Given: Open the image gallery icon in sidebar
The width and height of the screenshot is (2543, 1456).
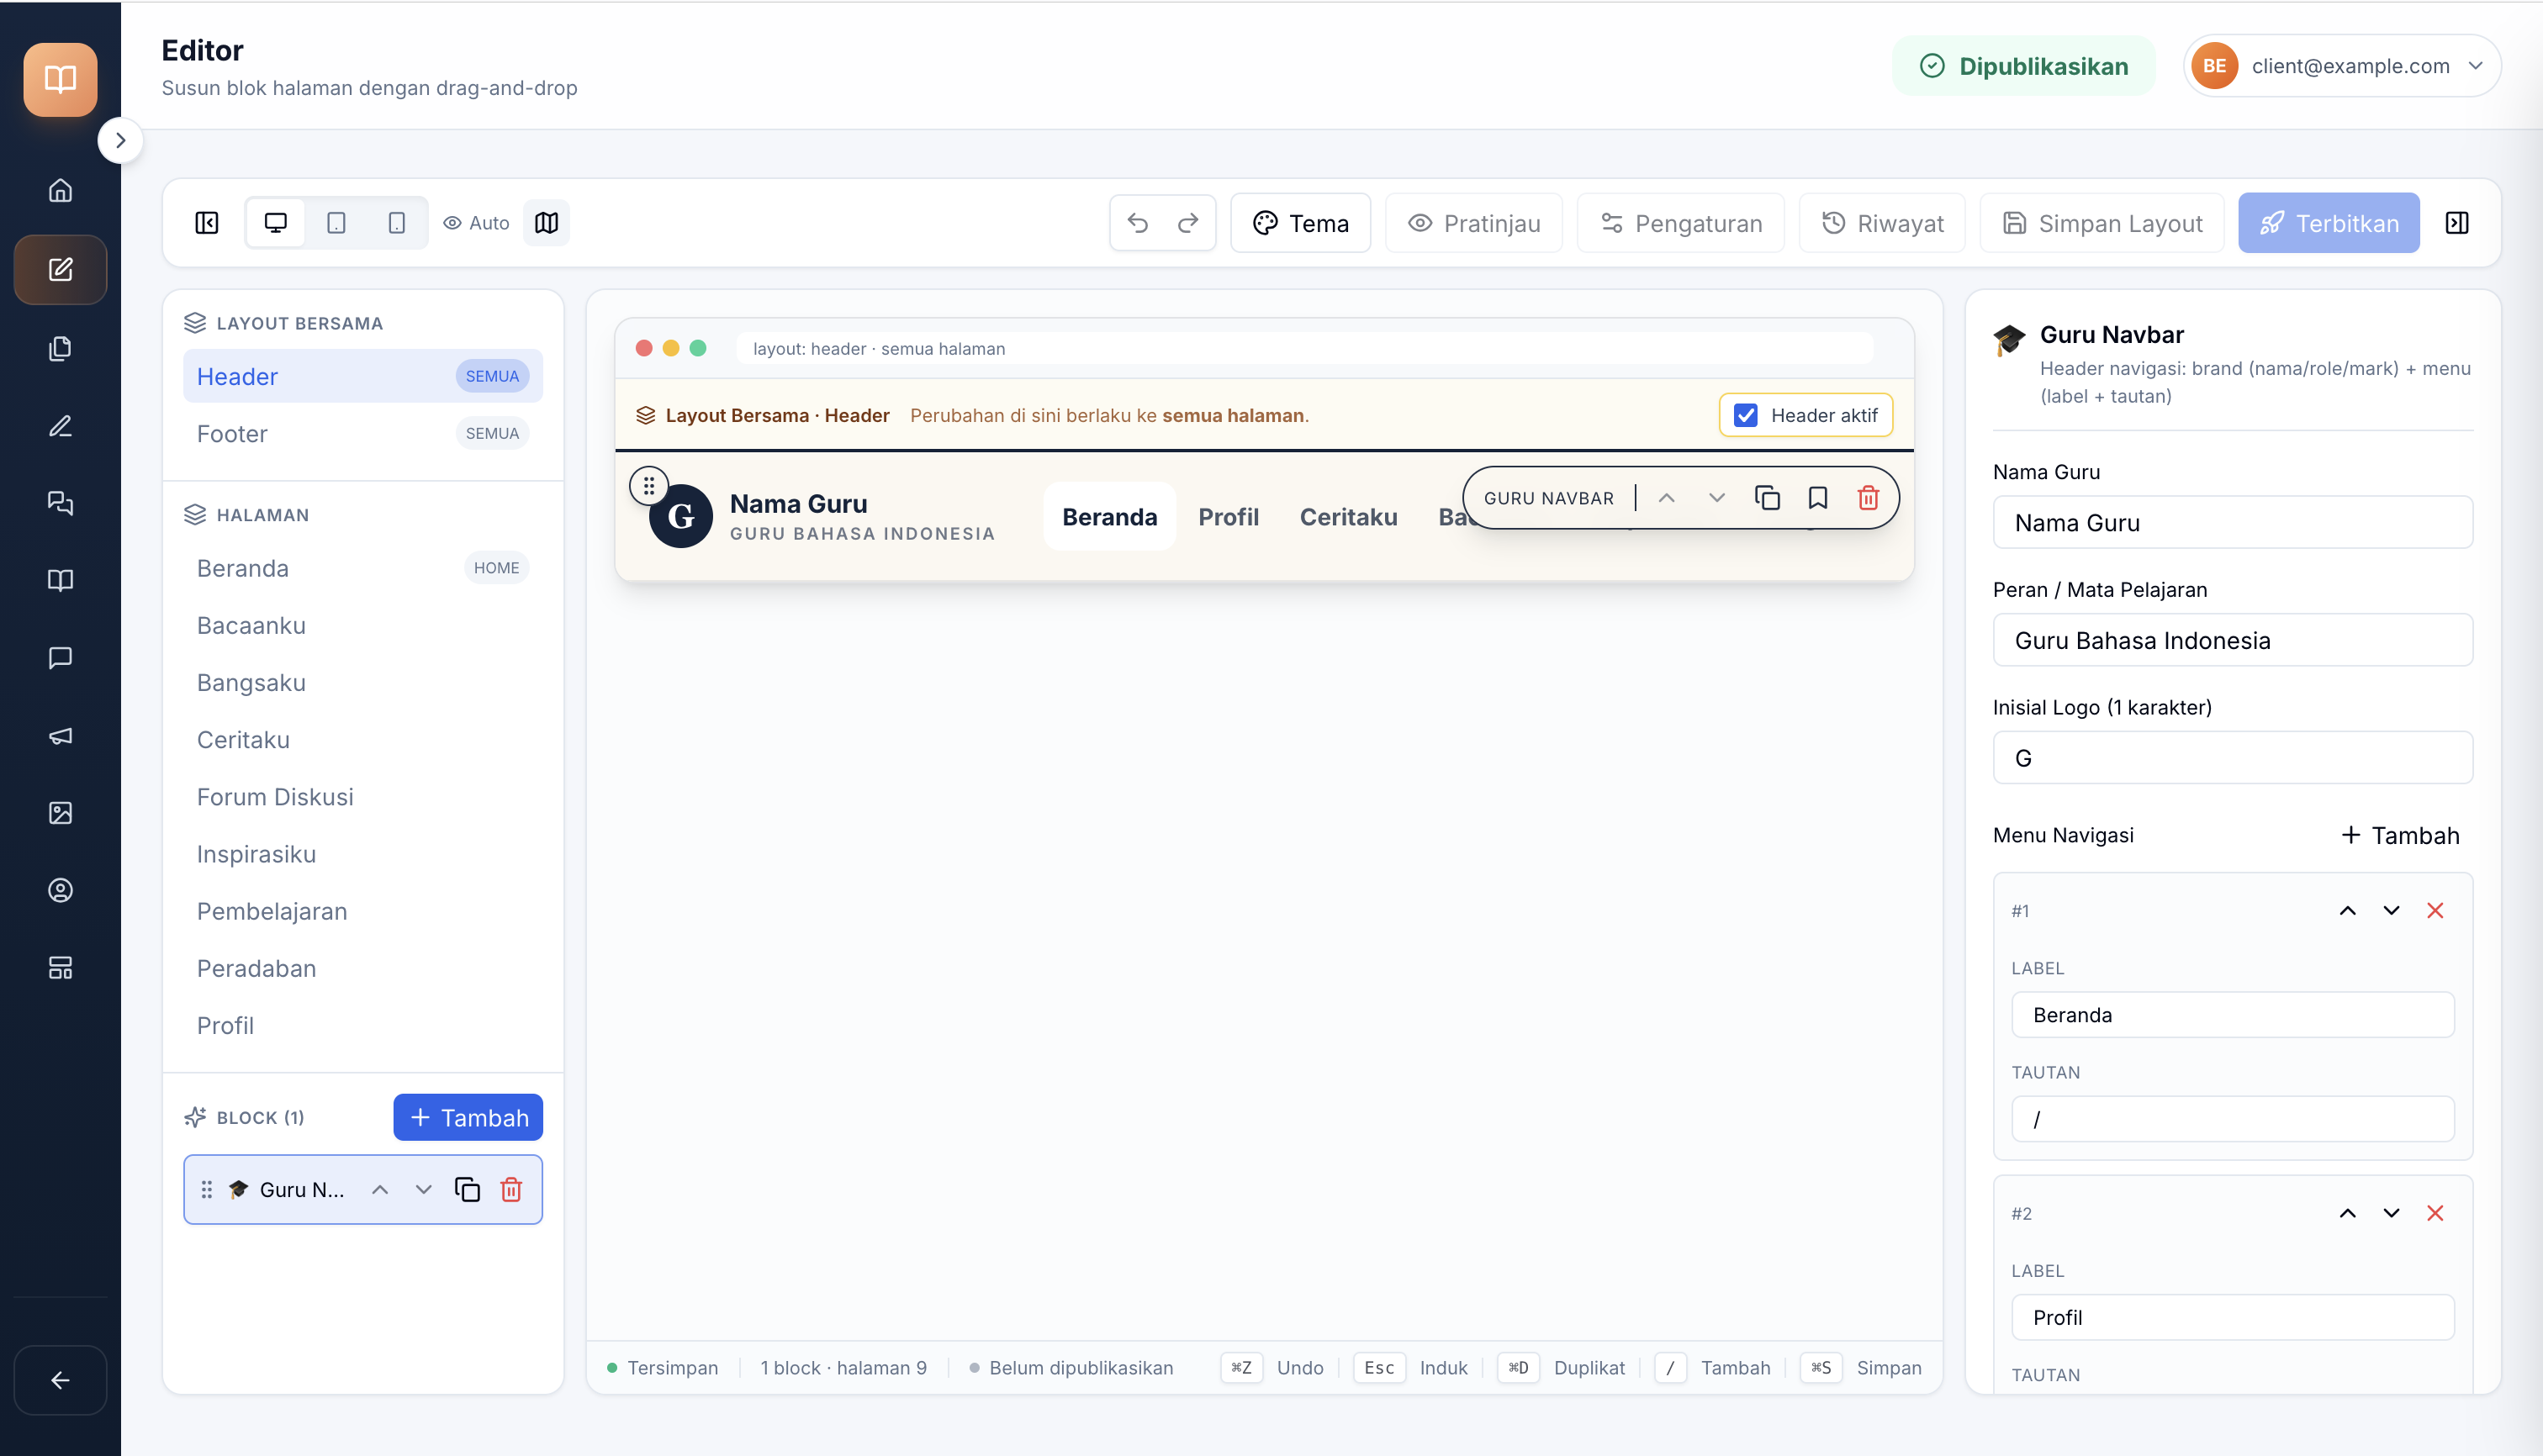Looking at the screenshot, I should click(61, 813).
